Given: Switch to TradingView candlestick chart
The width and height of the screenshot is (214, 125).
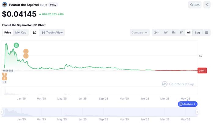Looking at the screenshot, I should pos(52,32).
